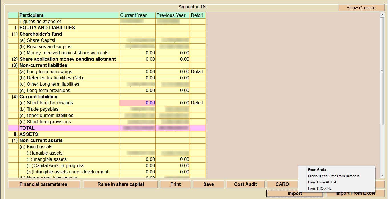Print the balance sheet
Viewport: 388px width, 199px height.
pos(175,184)
